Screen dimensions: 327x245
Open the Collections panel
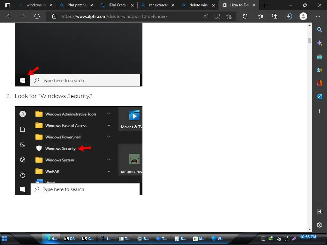pyautogui.click(x=275, y=16)
